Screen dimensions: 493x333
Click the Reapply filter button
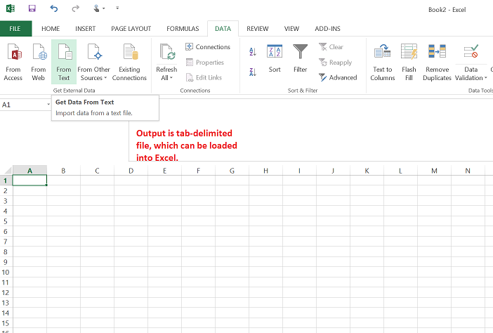pyautogui.click(x=335, y=63)
